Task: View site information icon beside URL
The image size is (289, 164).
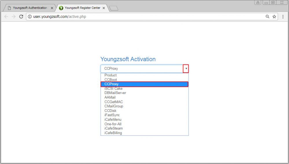Action: 30,16
